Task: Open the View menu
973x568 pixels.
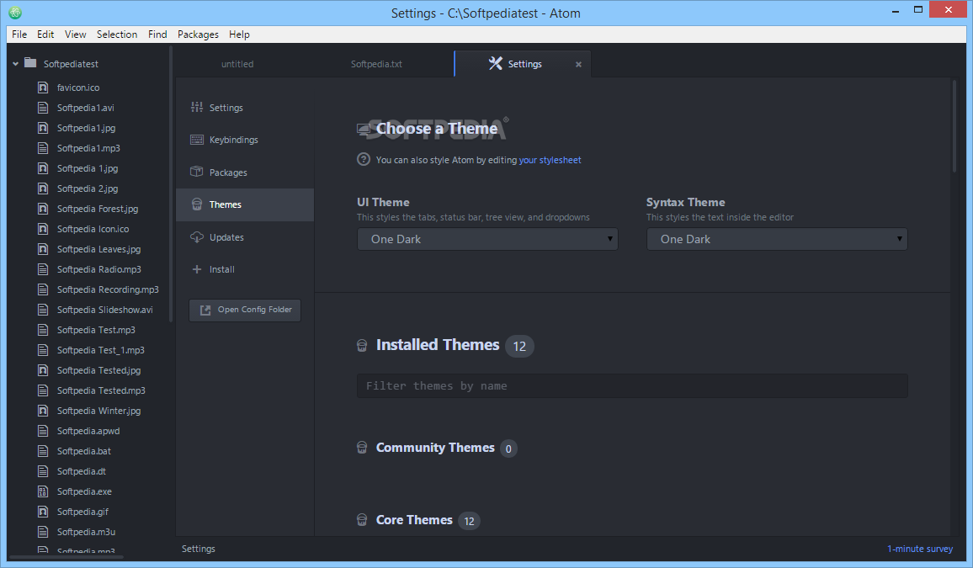Action: 75,35
